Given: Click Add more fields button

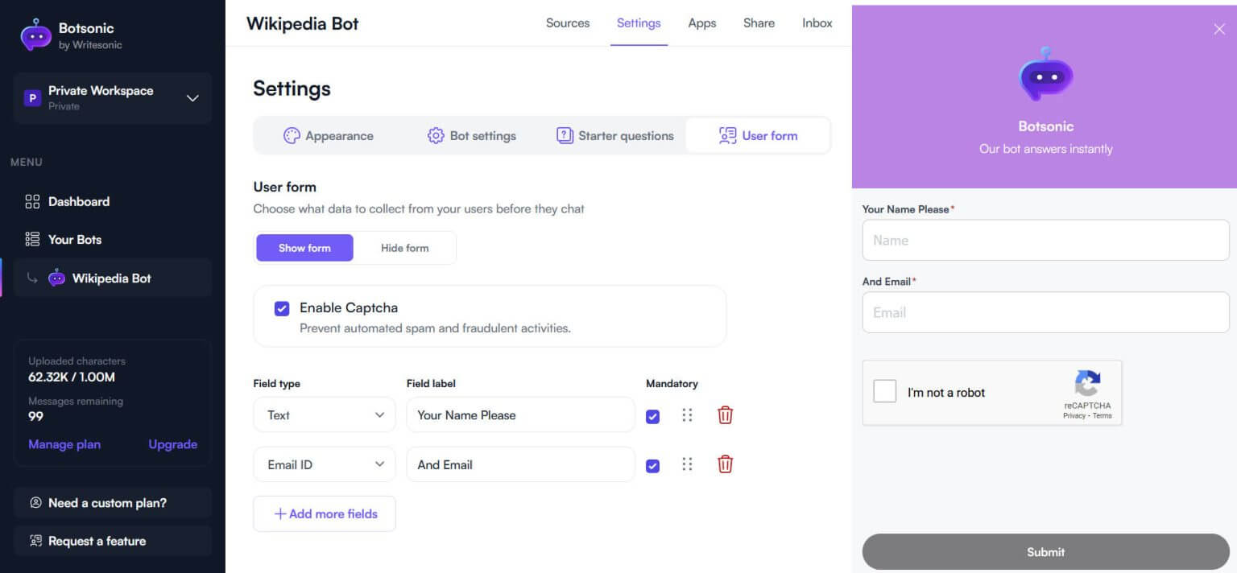Looking at the screenshot, I should point(325,513).
